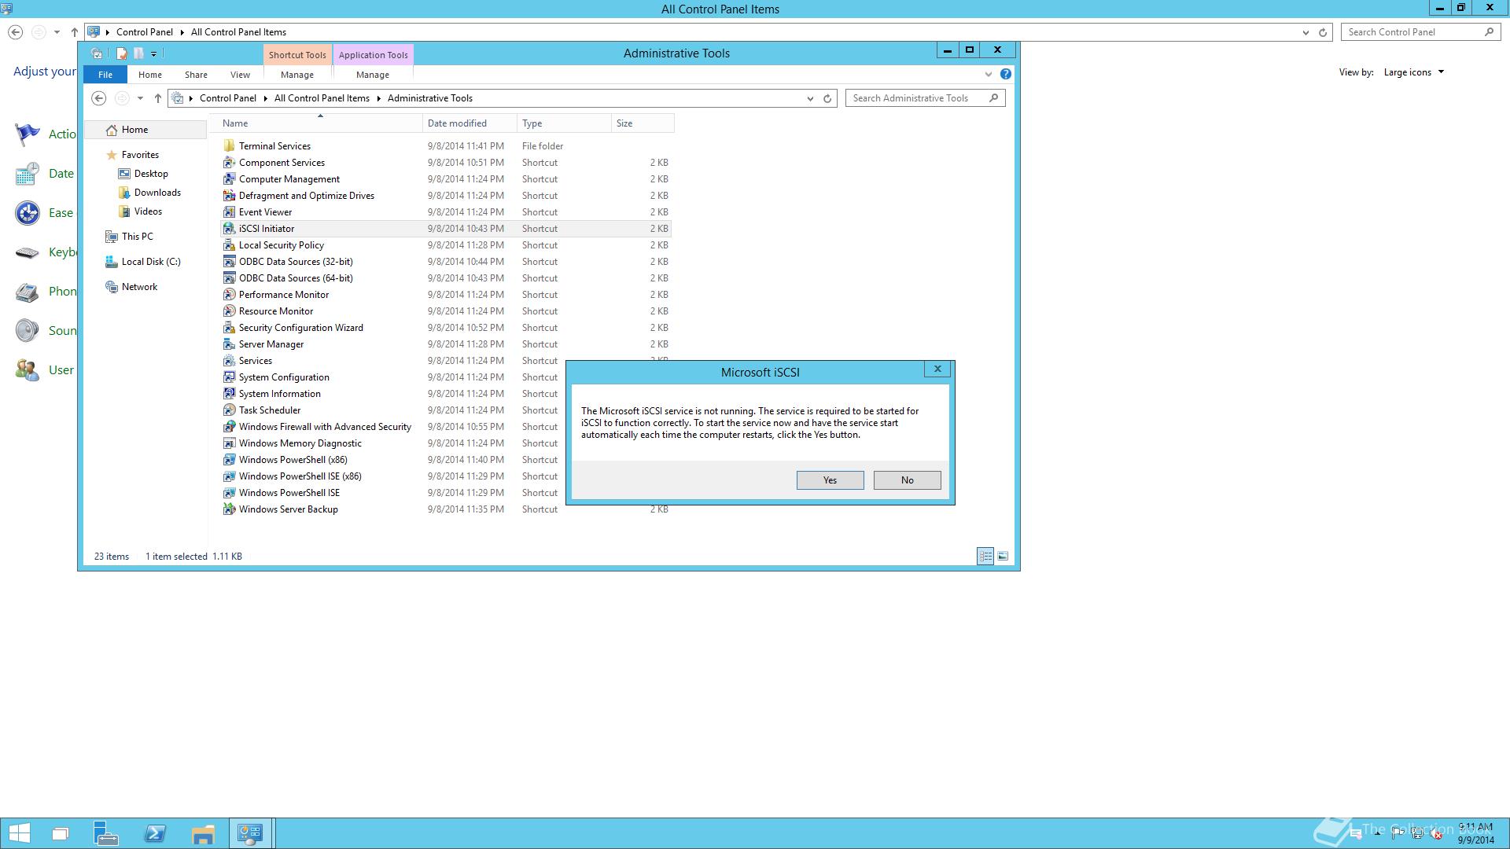Open Control Panel window address dropdown
Viewport: 1510px width, 849px height.
[1306, 32]
